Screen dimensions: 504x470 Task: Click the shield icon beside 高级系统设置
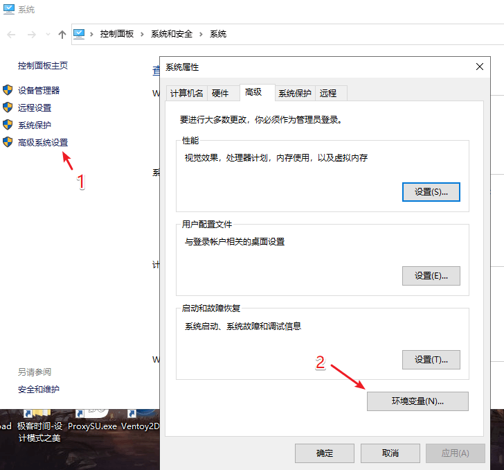pos(8,142)
